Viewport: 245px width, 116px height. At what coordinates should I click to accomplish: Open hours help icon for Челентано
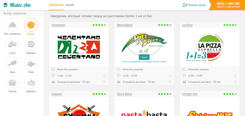(104, 76)
